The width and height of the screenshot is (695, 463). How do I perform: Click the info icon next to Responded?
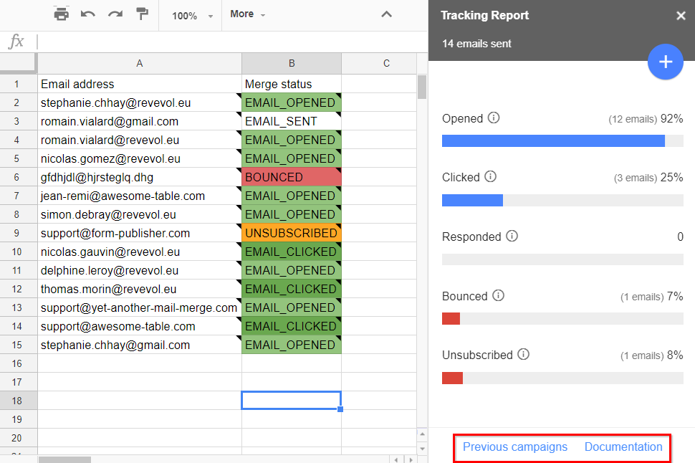pyautogui.click(x=512, y=236)
